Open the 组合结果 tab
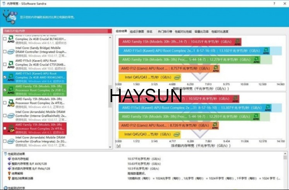 point(121,31)
